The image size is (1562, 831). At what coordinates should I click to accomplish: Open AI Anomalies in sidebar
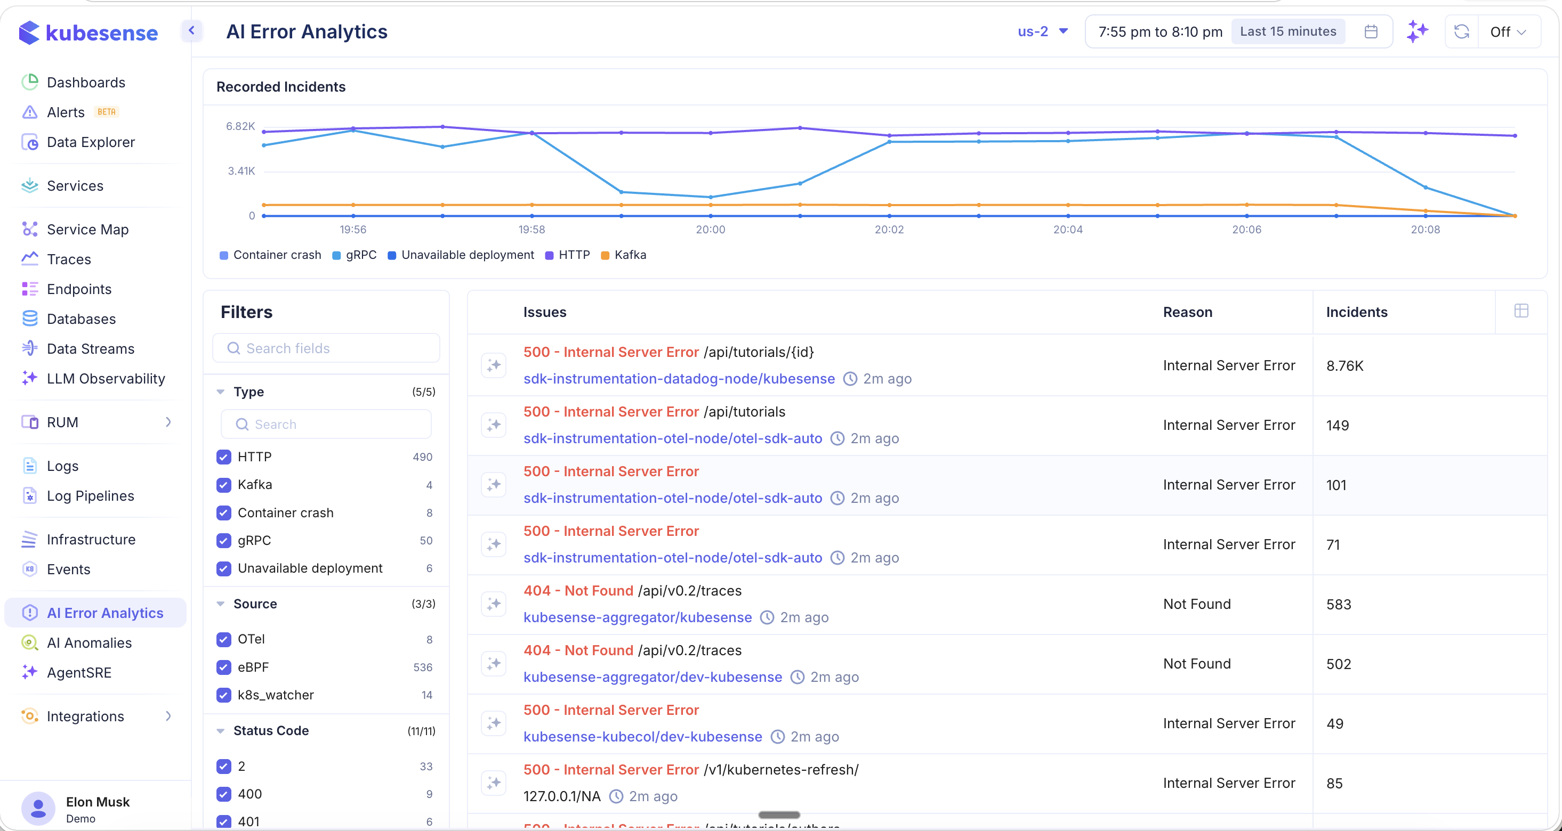[x=89, y=642]
